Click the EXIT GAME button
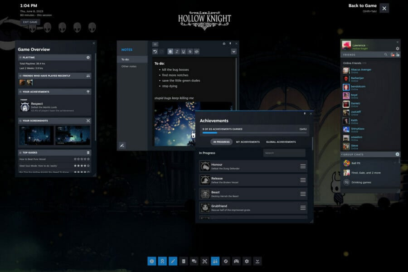Viewport: 408px width, 272px height. (30, 22)
